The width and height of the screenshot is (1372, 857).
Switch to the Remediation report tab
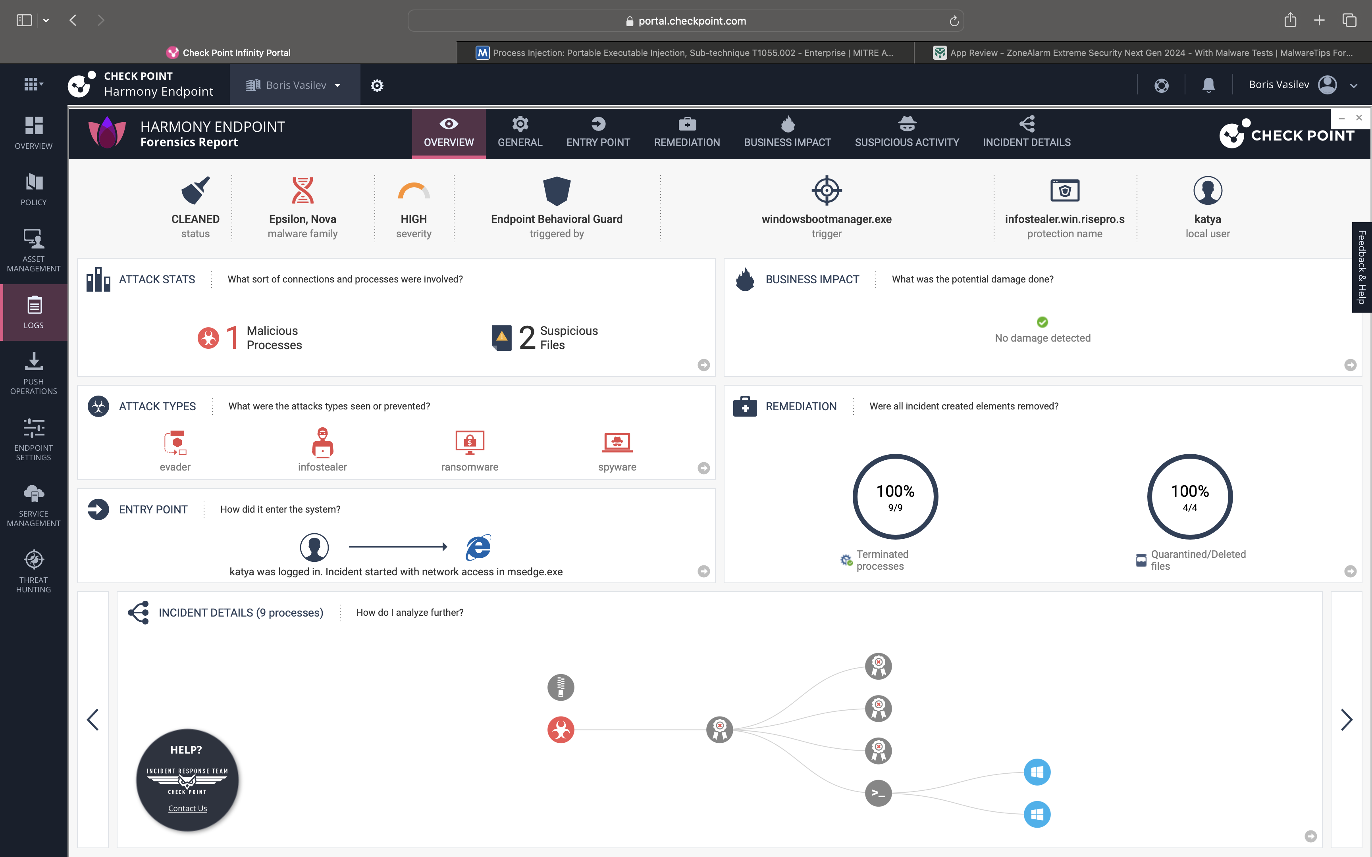(x=687, y=133)
